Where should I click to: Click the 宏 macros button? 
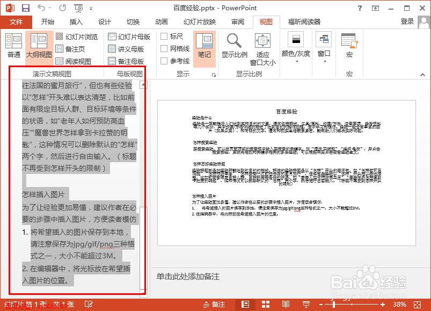click(349, 45)
